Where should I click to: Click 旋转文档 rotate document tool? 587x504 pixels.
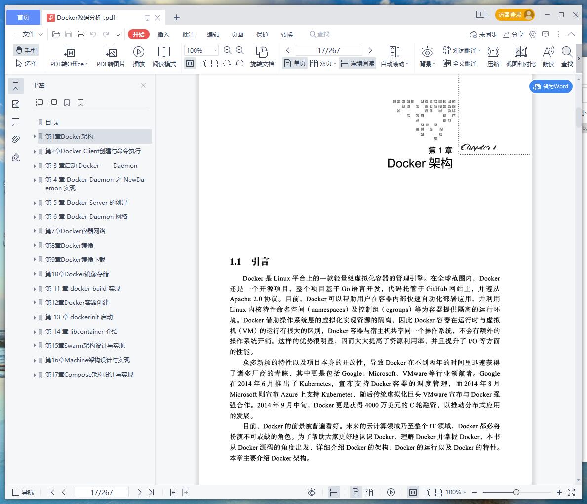tap(262, 57)
